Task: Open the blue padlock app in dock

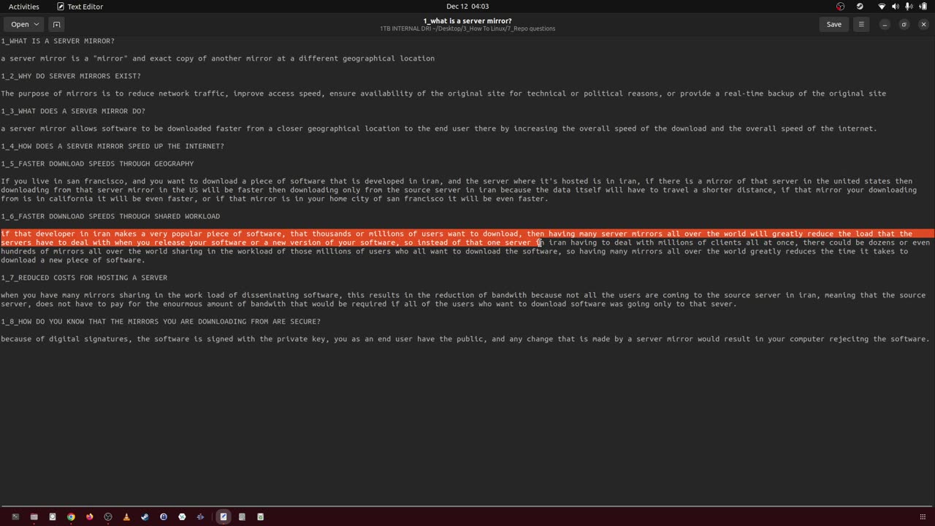Action: pyautogui.click(x=164, y=517)
